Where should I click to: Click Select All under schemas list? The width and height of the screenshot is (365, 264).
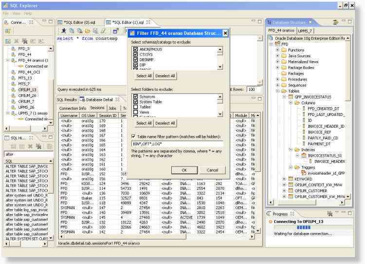pyautogui.click(x=144, y=76)
